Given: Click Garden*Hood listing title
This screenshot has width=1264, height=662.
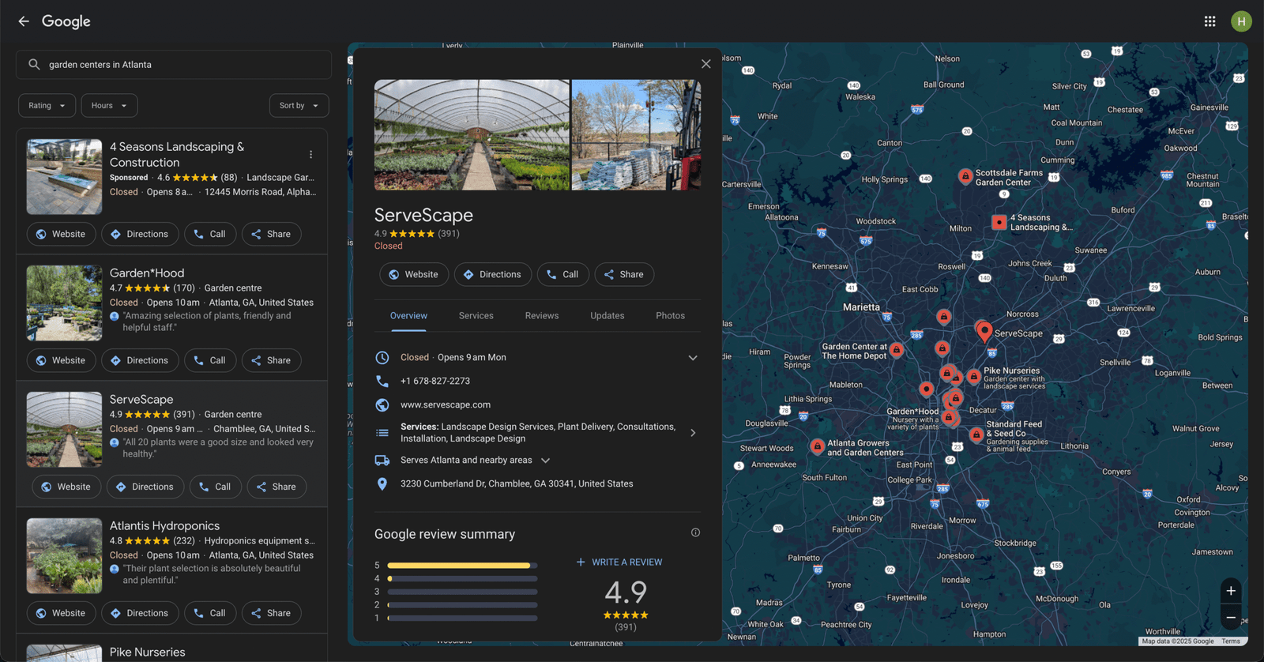Looking at the screenshot, I should pyautogui.click(x=147, y=273).
